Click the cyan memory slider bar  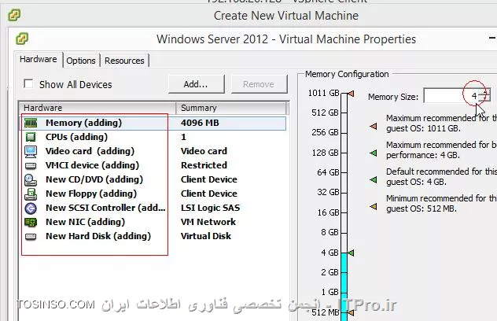pos(344,287)
